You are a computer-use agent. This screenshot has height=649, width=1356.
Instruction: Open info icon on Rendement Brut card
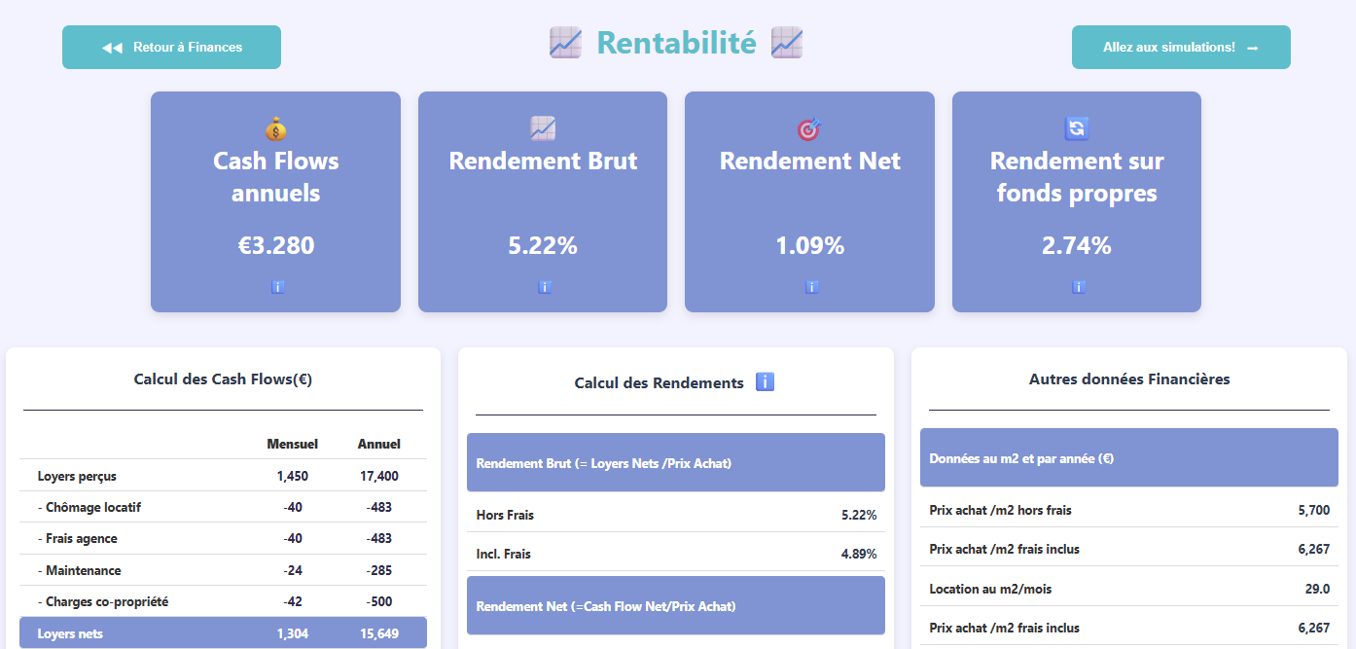[544, 287]
